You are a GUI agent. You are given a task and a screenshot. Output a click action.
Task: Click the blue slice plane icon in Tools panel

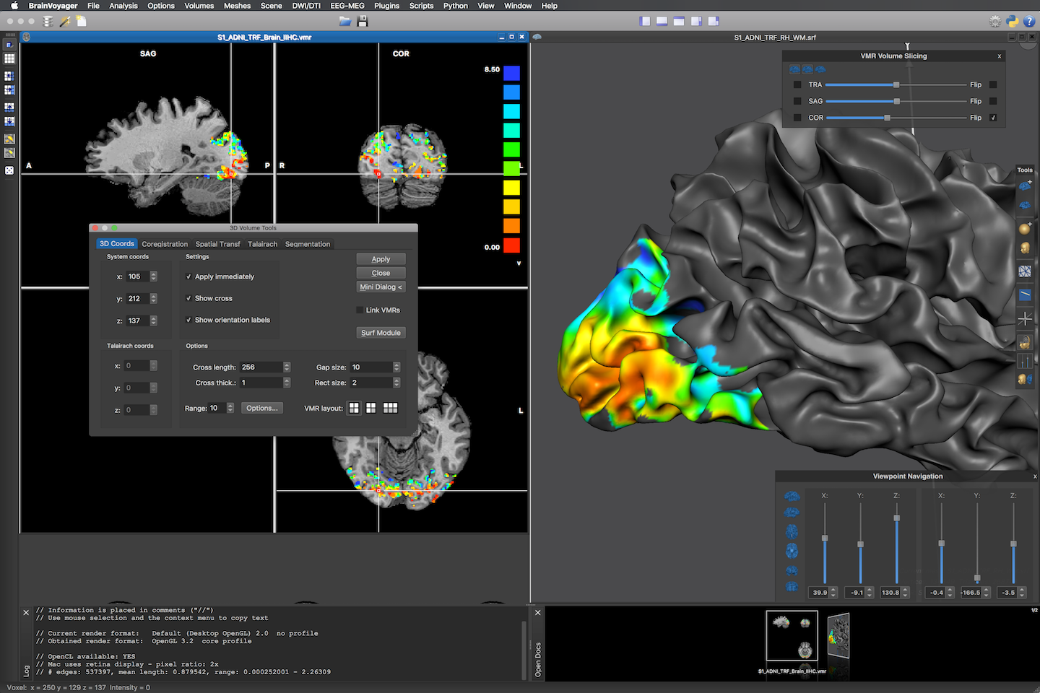(1025, 295)
